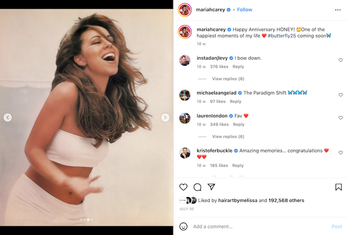Expand the 6 replies under laurenlondon's comment
Viewport: 347px width, 235px height.
pos(228,137)
